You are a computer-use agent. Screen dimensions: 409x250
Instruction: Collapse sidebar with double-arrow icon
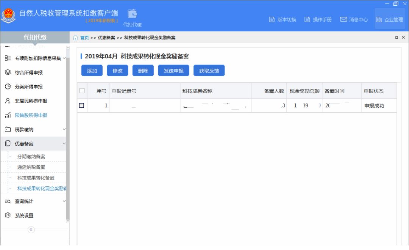[31, 230]
